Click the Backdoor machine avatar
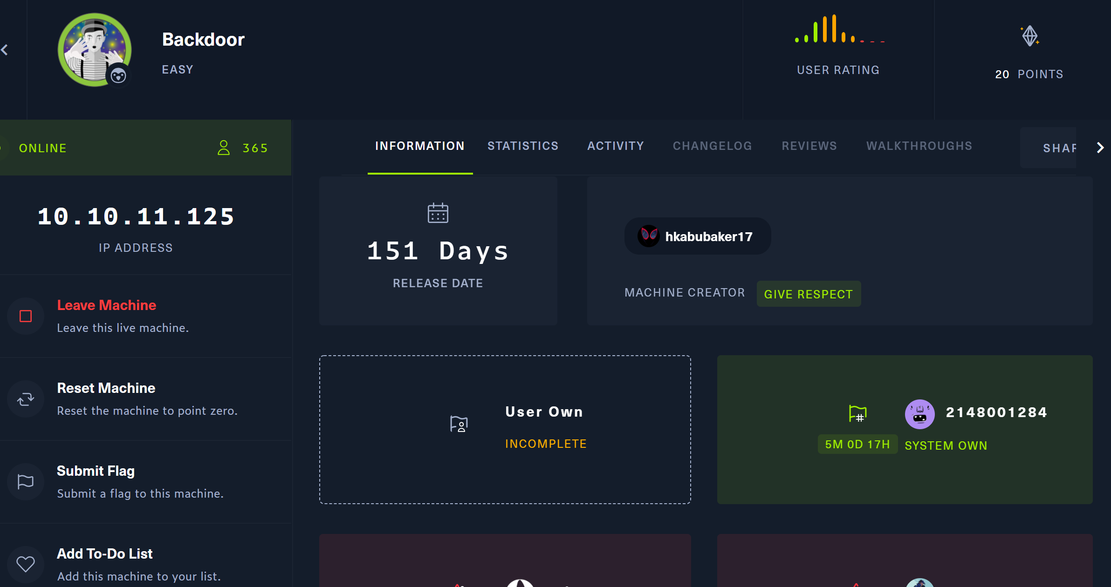1111x587 pixels. [x=95, y=50]
